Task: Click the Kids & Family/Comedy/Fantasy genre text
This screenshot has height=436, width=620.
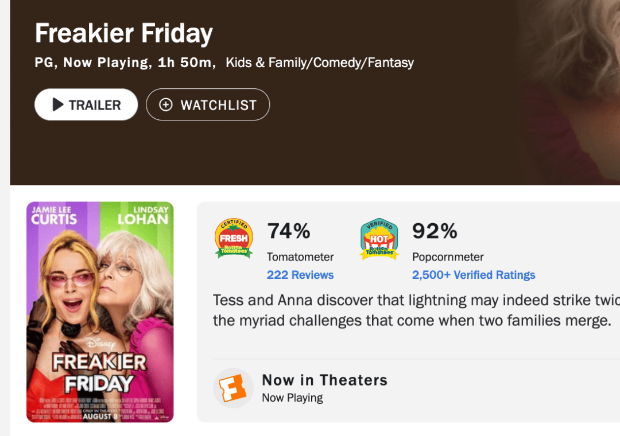Action: (x=320, y=63)
